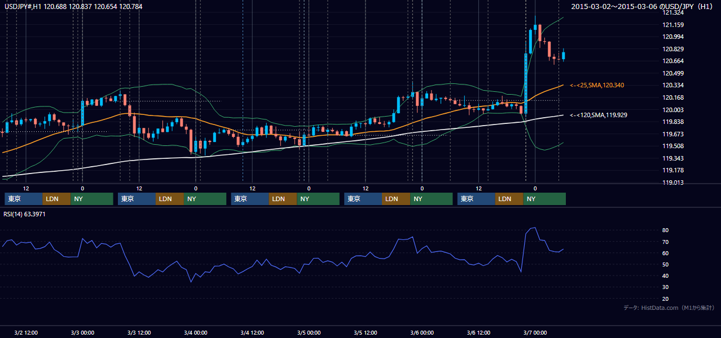This screenshot has width=721, height=338.
Task: Click the 119.013 bottom price label
Action: [672, 183]
